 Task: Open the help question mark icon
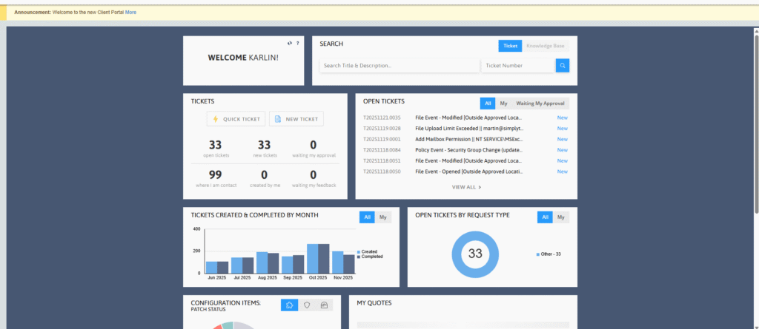(297, 44)
